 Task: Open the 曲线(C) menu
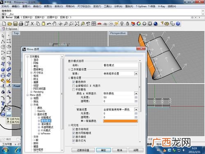37,6
